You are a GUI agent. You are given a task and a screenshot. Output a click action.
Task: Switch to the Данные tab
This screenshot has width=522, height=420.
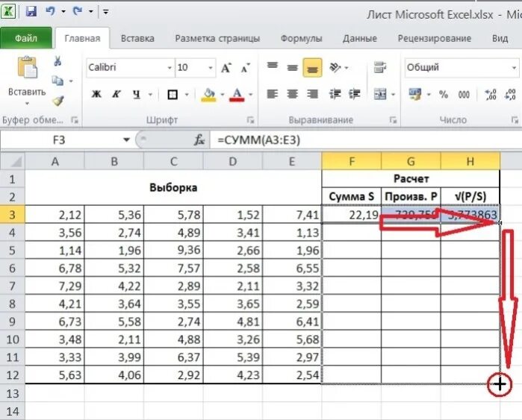tap(360, 39)
